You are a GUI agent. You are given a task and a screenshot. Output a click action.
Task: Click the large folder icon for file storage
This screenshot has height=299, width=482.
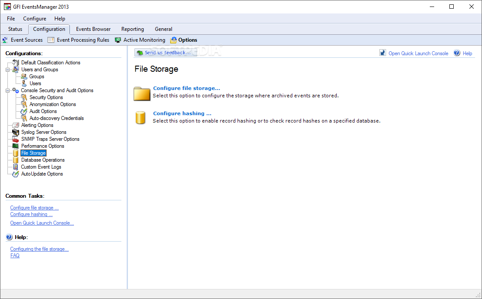pyautogui.click(x=142, y=93)
